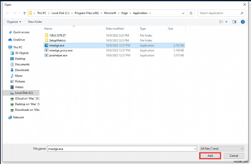Open the All files (*.exe) filter dropdown

click(x=222, y=149)
